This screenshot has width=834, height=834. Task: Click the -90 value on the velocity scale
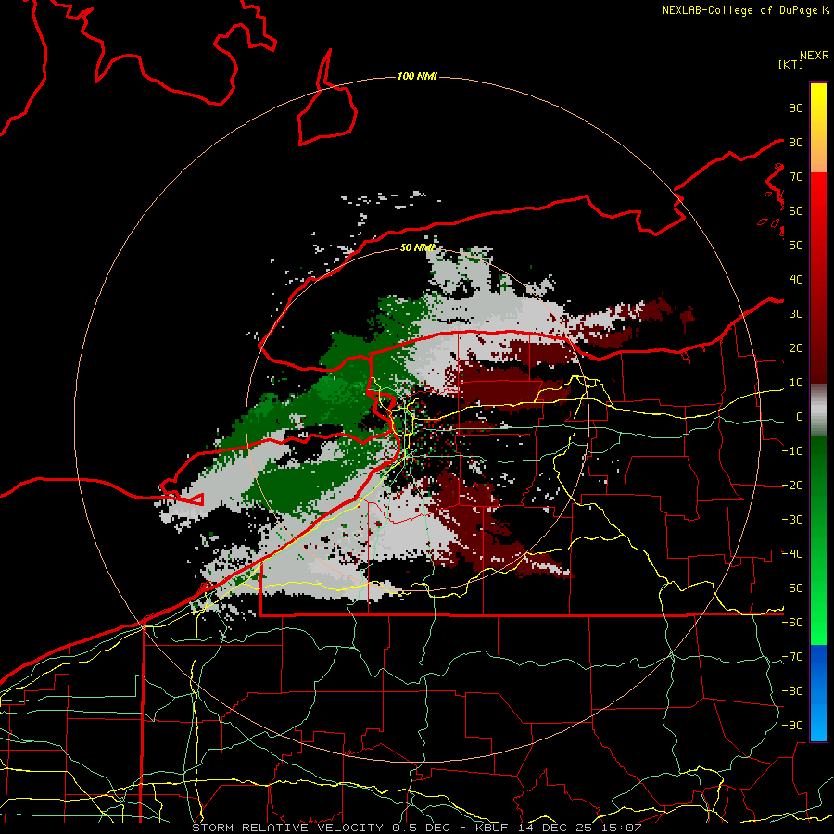click(x=792, y=726)
